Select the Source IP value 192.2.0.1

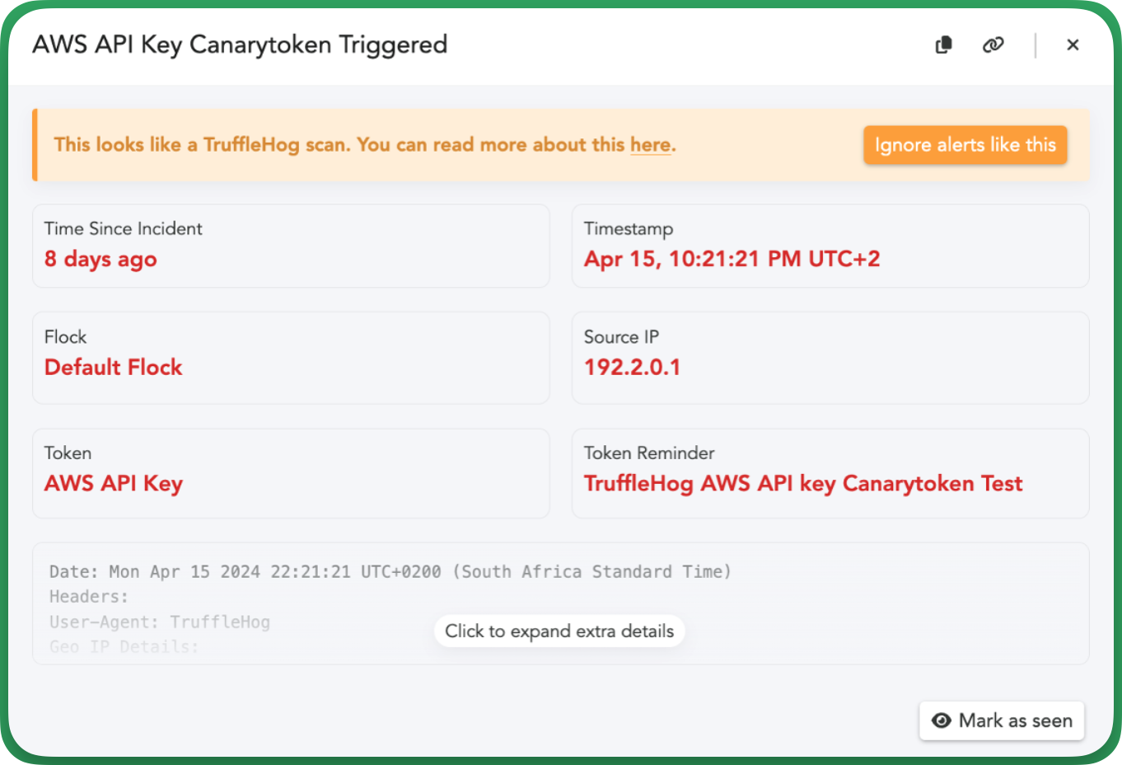tap(633, 367)
